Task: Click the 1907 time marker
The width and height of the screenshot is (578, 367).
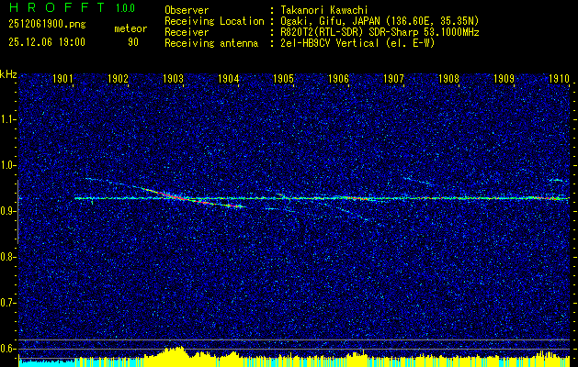Action: (393, 78)
